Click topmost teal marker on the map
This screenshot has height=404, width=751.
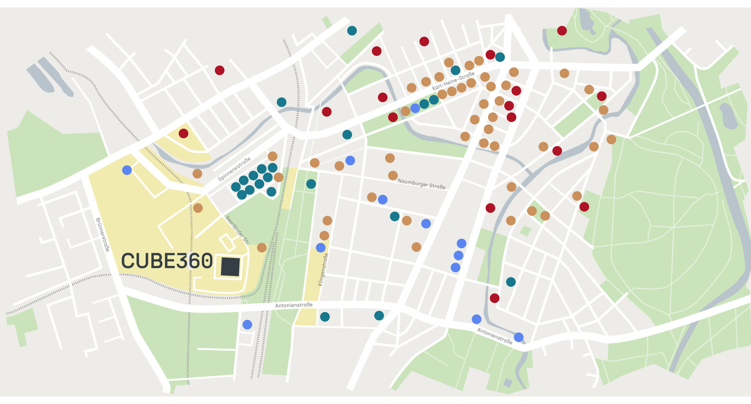352,31
